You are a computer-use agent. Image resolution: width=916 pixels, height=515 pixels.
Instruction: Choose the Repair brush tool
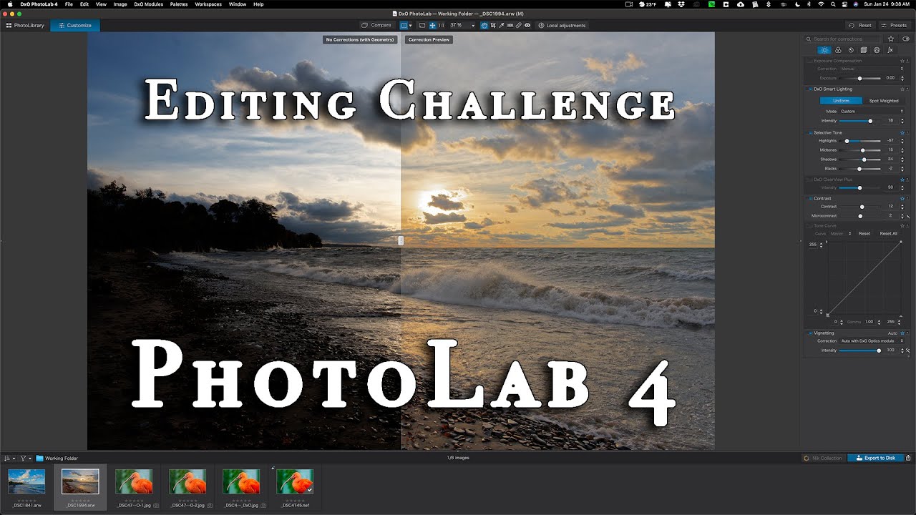click(518, 25)
